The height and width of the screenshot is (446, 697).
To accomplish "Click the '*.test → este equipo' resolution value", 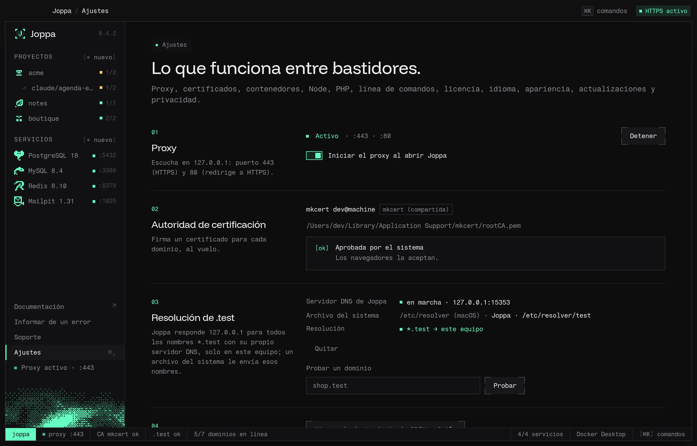I will (441, 329).
